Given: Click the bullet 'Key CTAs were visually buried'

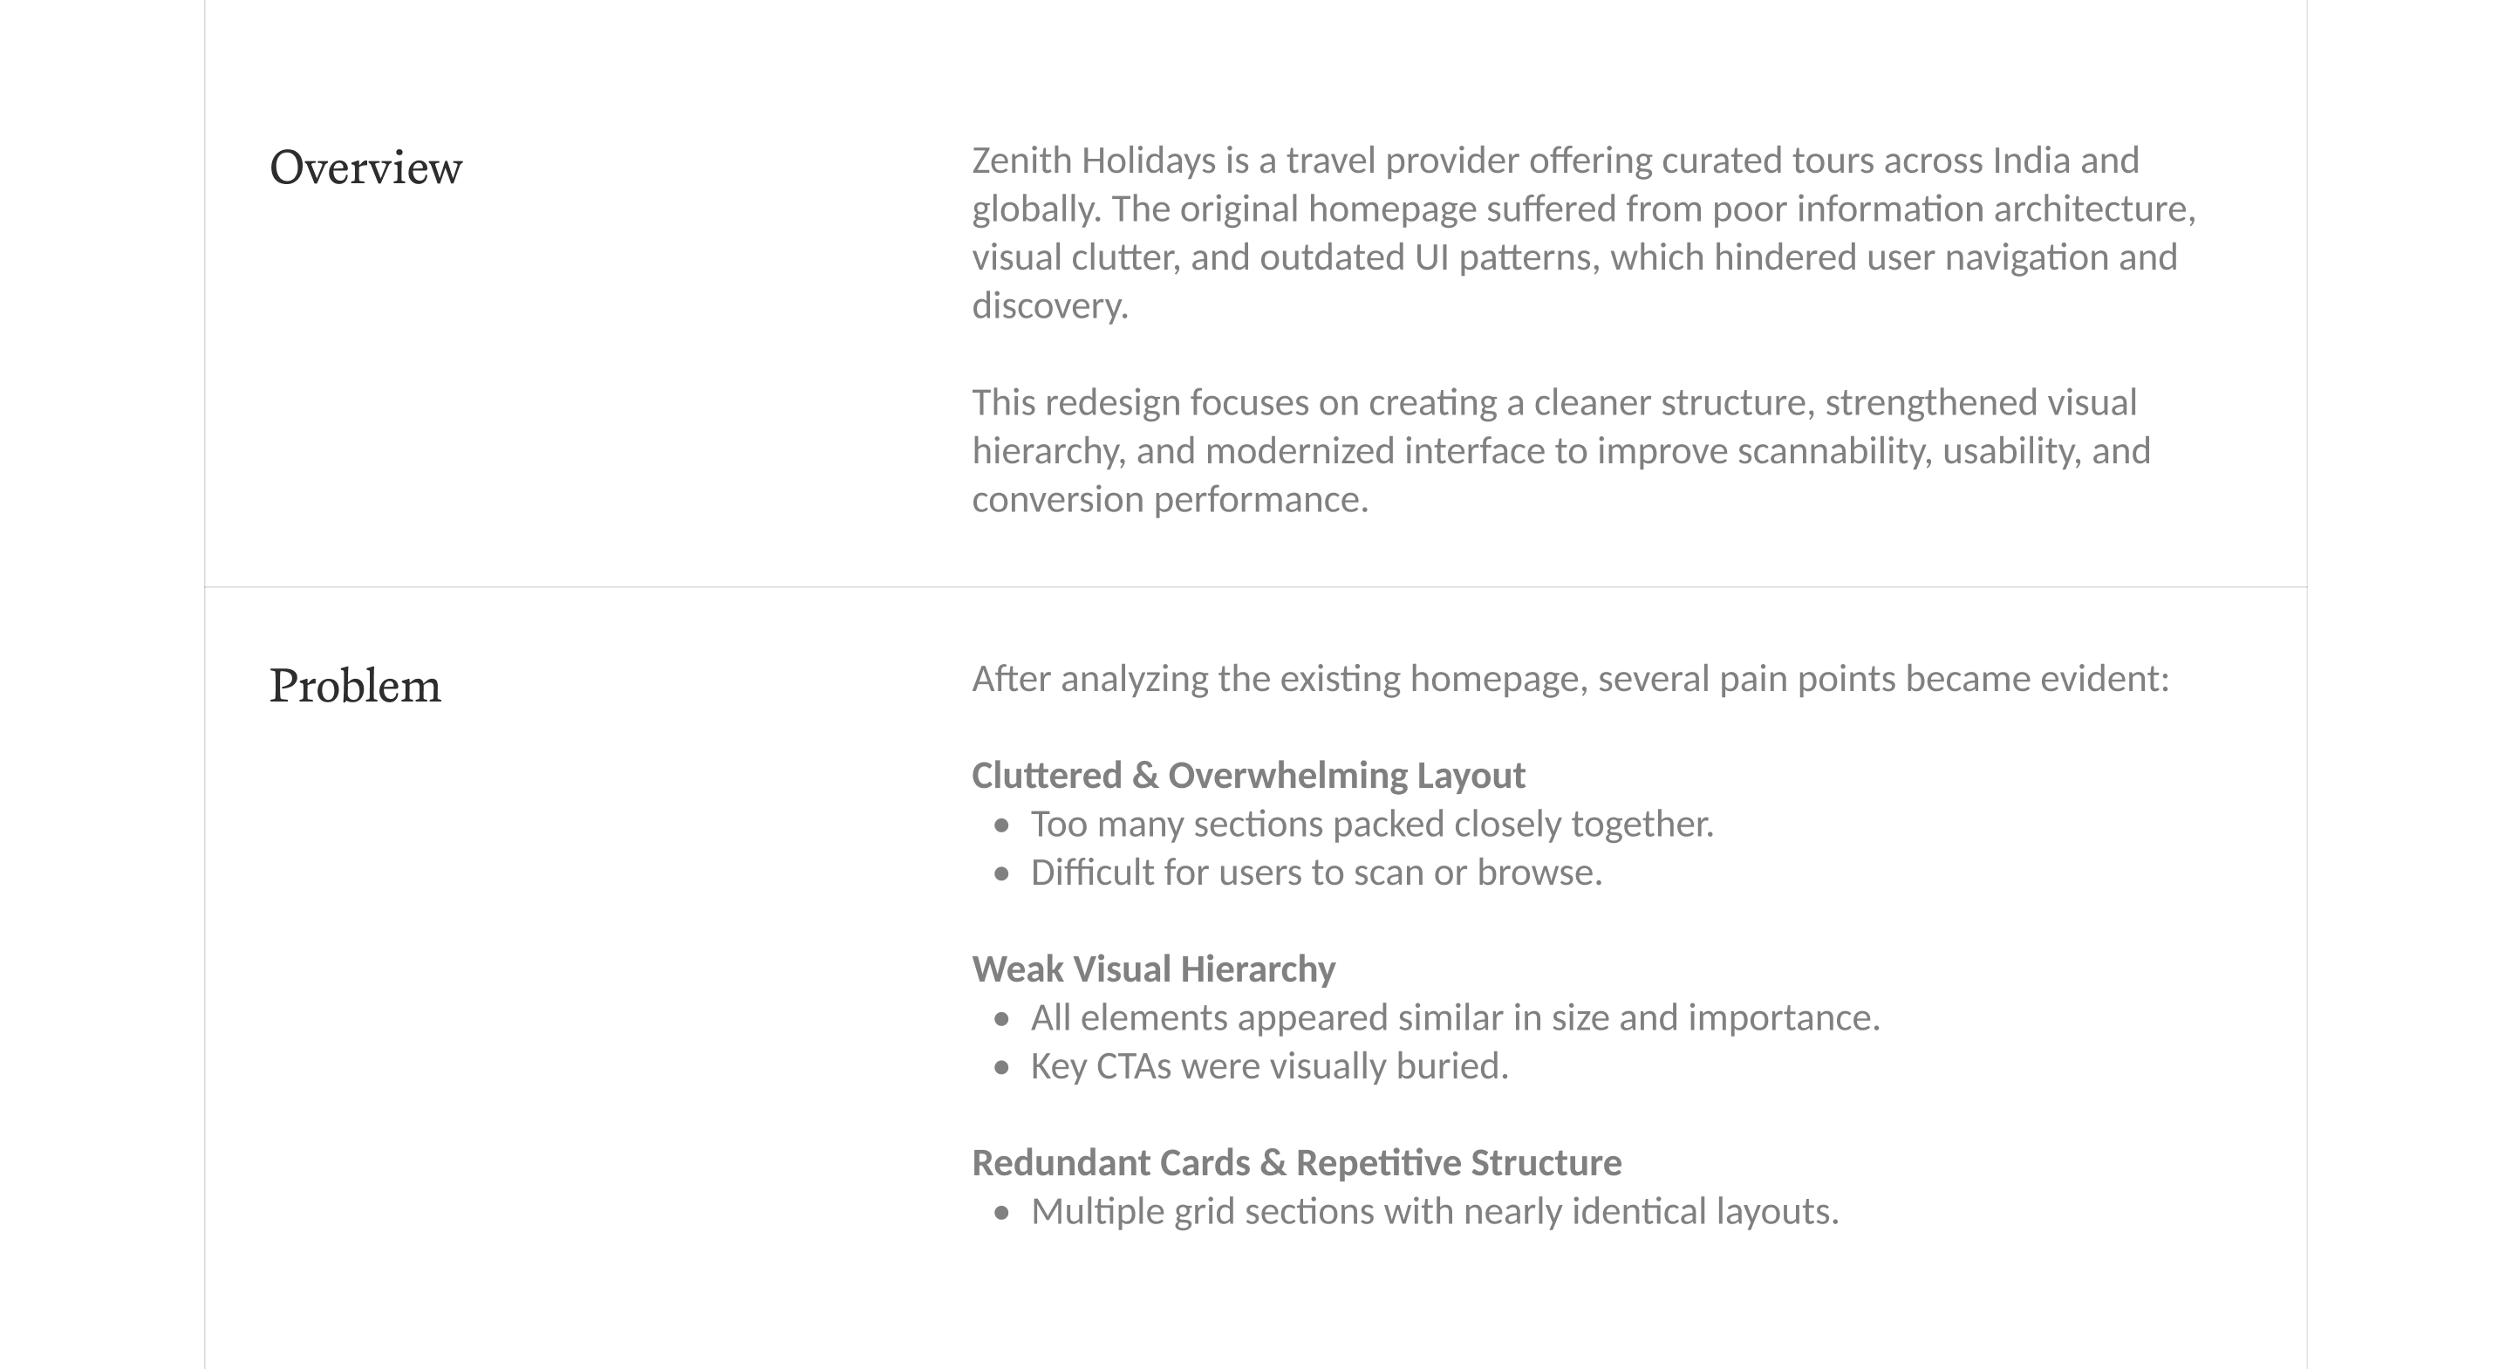Looking at the screenshot, I should 1270,1066.
